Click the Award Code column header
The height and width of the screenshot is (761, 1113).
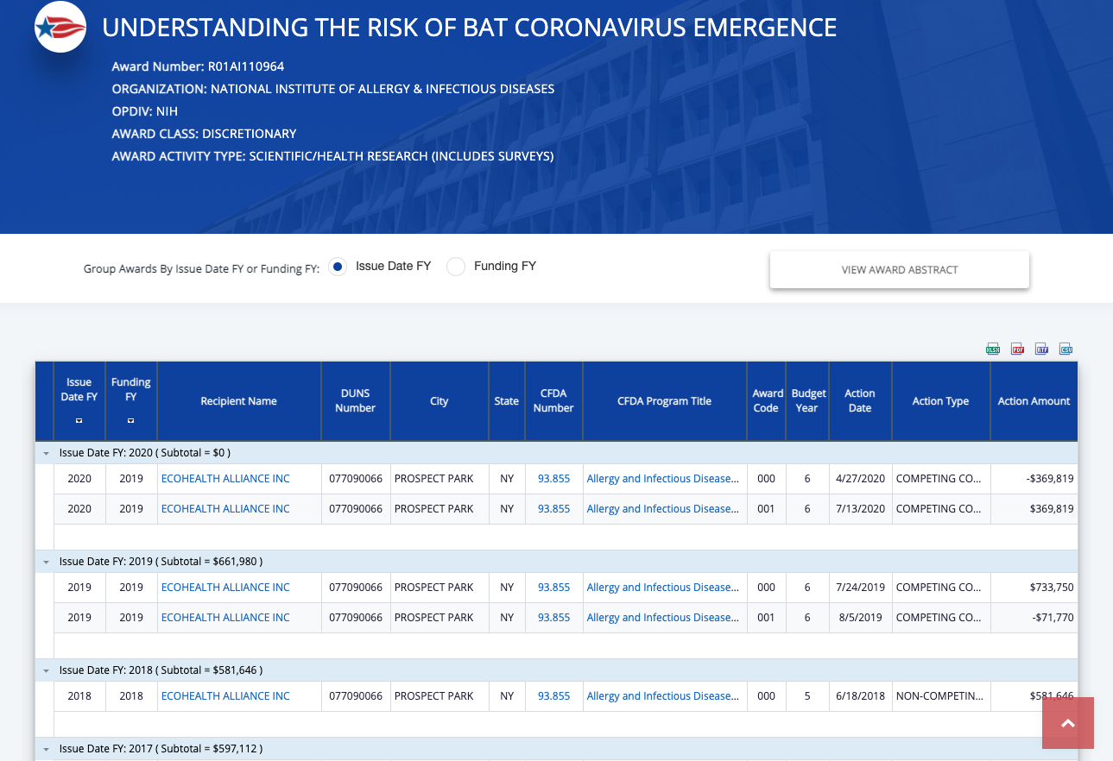click(766, 401)
